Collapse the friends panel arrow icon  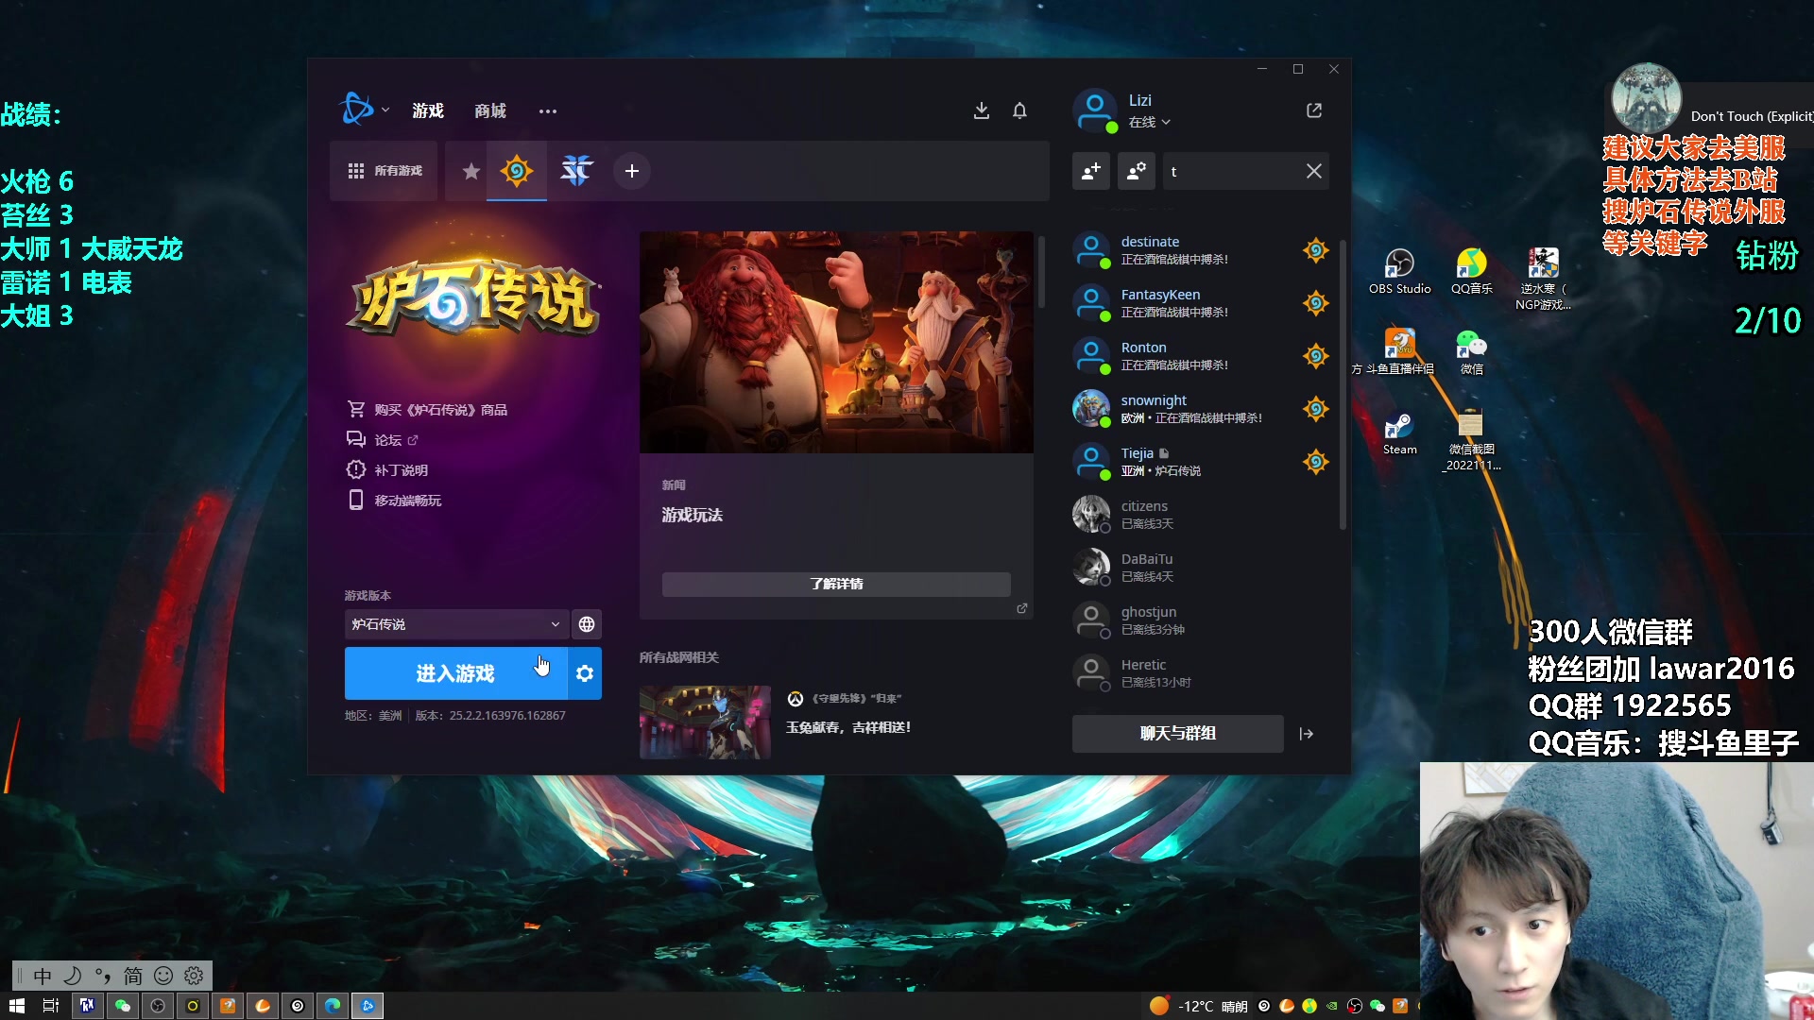(x=1307, y=734)
